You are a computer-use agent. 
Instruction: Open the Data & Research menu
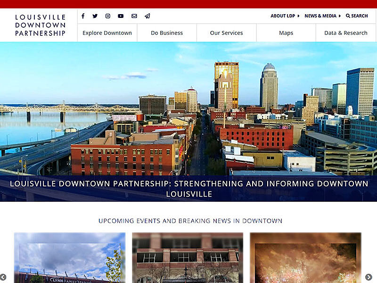(x=346, y=33)
